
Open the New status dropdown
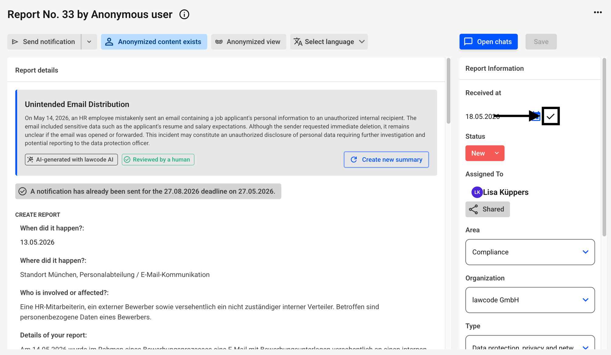(485, 153)
